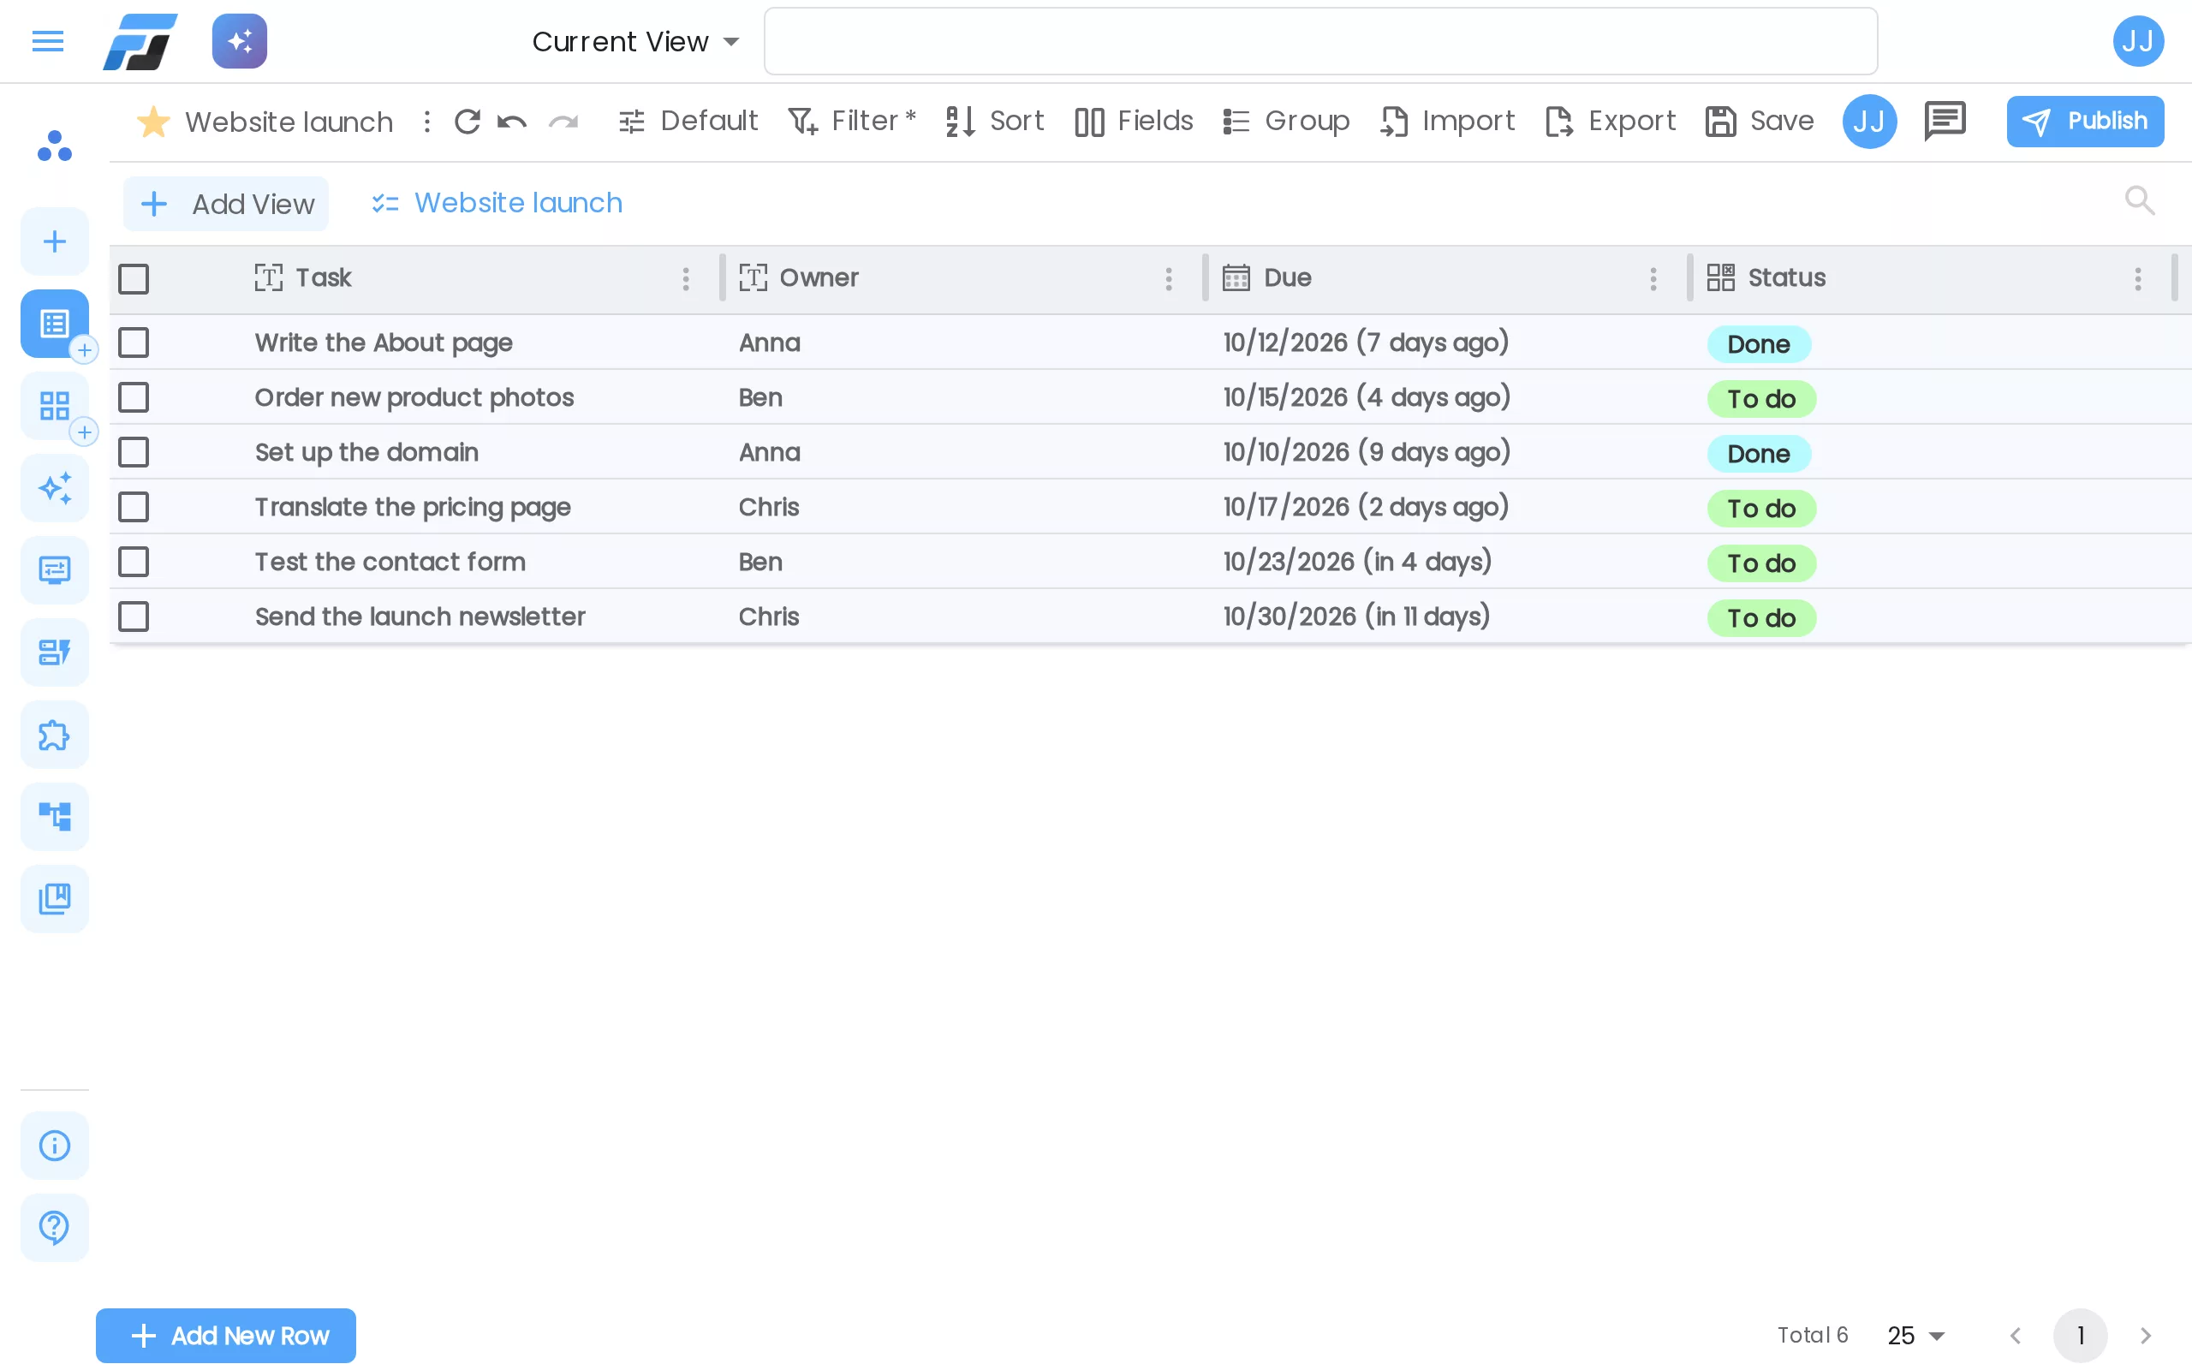
Task: Open the three-dot menu beside Website launch title
Action: click(x=426, y=122)
